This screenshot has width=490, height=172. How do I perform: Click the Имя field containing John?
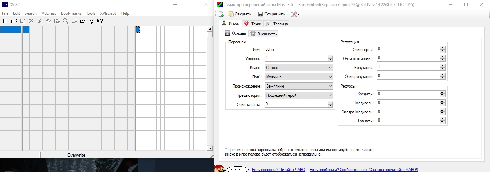(x=299, y=49)
